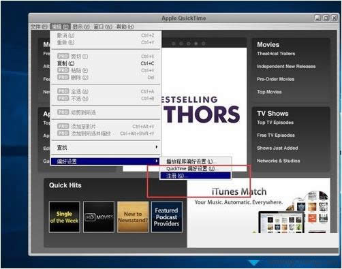Maximize the Apple QuickTime window
The width and height of the screenshot is (342, 269).
326,18
